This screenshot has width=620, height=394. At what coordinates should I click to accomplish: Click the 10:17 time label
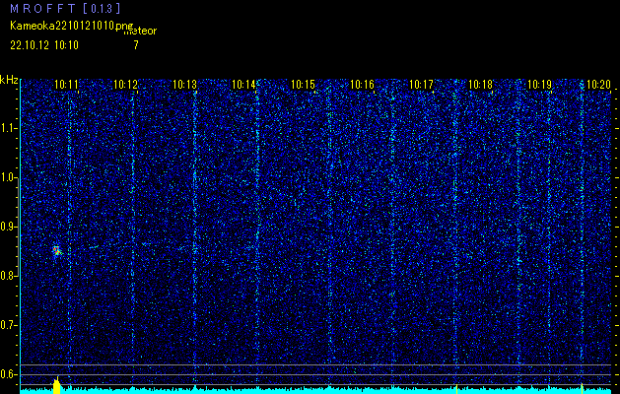click(x=421, y=85)
